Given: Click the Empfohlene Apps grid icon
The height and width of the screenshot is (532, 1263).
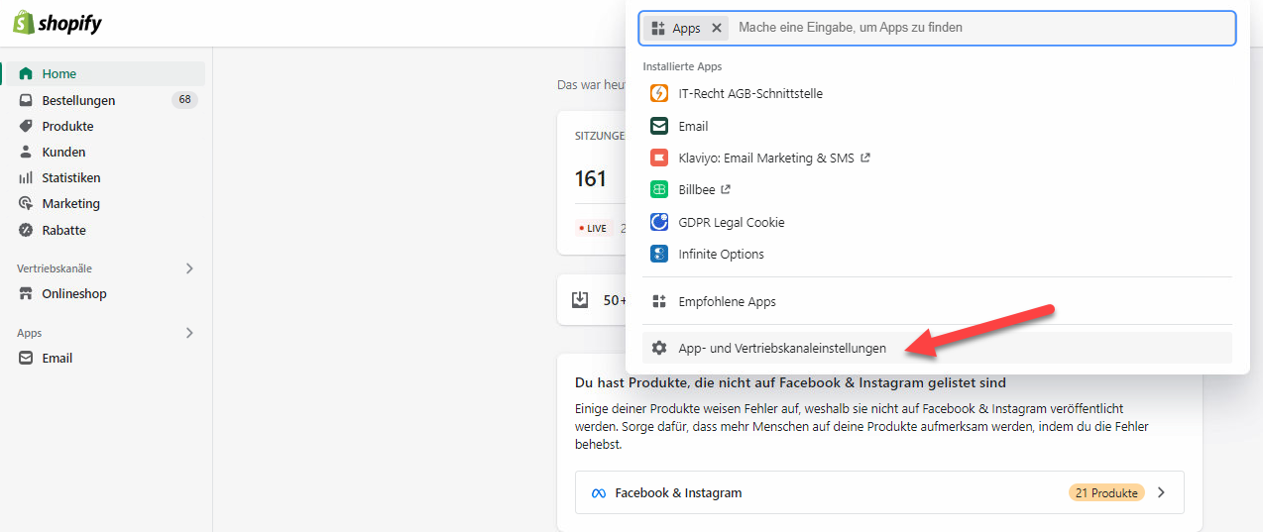Looking at the screenshot, I should (659, 301).
